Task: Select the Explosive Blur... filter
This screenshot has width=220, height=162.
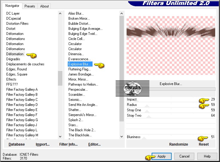Action: [x=80, y=64]
